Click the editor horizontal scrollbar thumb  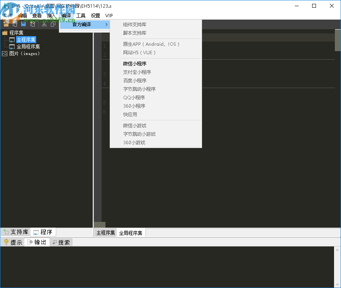click(x=99, y=225)
